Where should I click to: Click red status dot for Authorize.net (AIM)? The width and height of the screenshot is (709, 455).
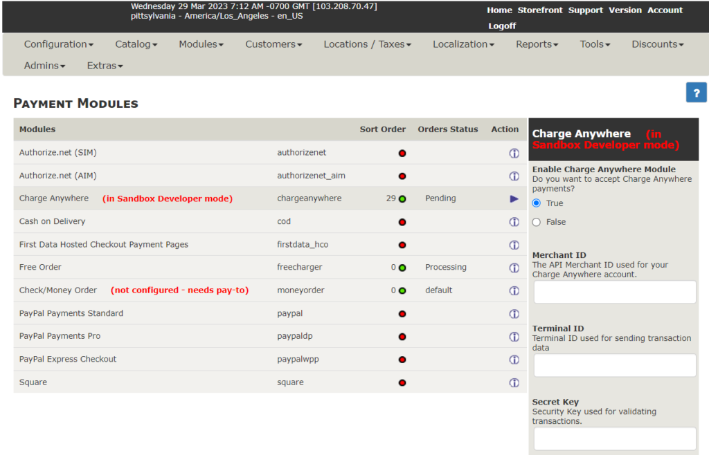(x=402, y=176)
